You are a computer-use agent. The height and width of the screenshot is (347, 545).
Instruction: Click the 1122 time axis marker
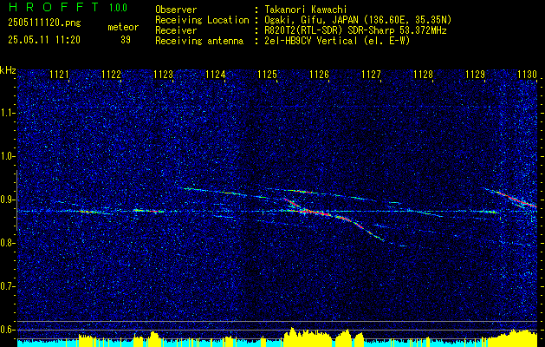(x=112, y=75)
